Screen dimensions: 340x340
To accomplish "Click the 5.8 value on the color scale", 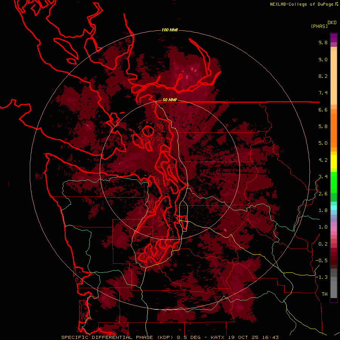I will [323, 127].
